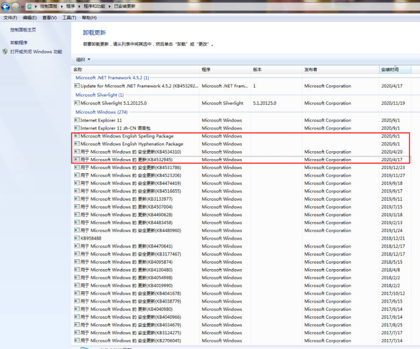Click the 卸载程序 link in sidebar
Viewport: 420px width, 349px height.
[19, 43]
